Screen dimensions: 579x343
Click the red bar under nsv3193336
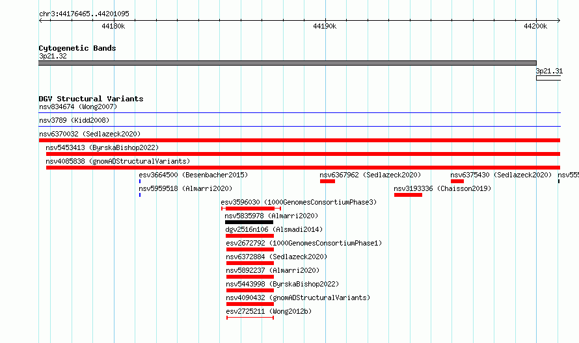408,195
